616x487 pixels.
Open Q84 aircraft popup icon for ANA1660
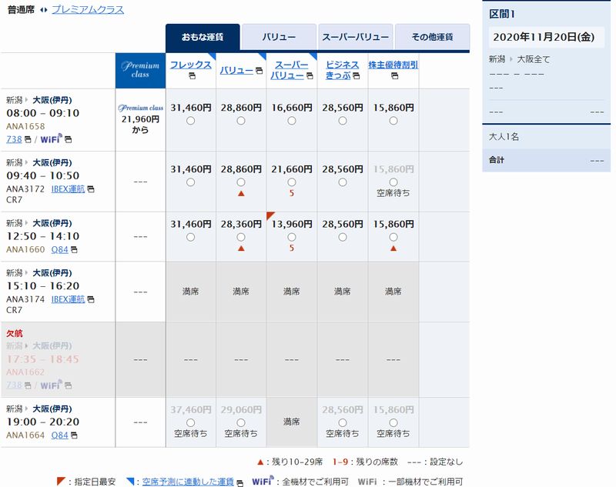74,249
